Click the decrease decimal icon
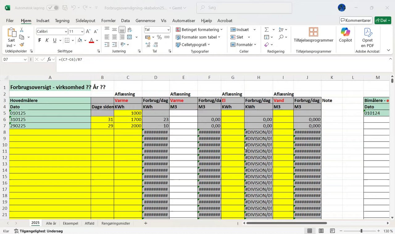Viewport: 395px width, 234px height. 156,45
